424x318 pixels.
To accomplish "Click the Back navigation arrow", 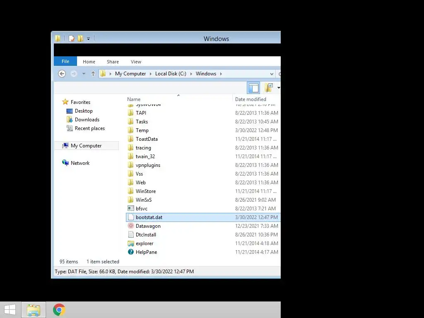I will click(62, 74).
